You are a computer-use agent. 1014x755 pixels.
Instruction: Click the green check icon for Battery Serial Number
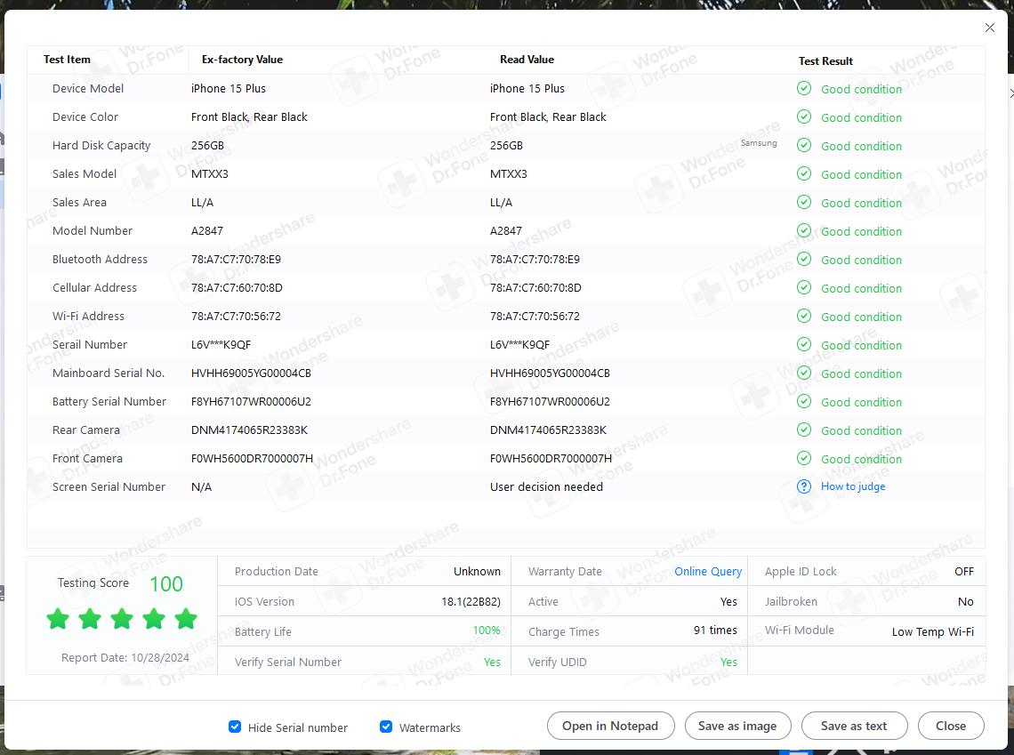(804, 402)
